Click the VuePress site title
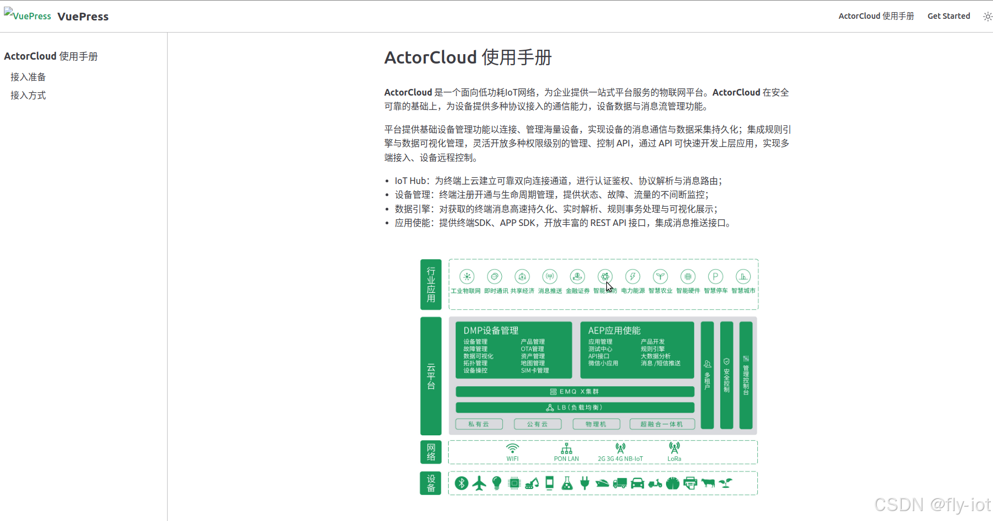Image resolution: width=993 pixels, height=521 pixels. (x=83, y=17)
